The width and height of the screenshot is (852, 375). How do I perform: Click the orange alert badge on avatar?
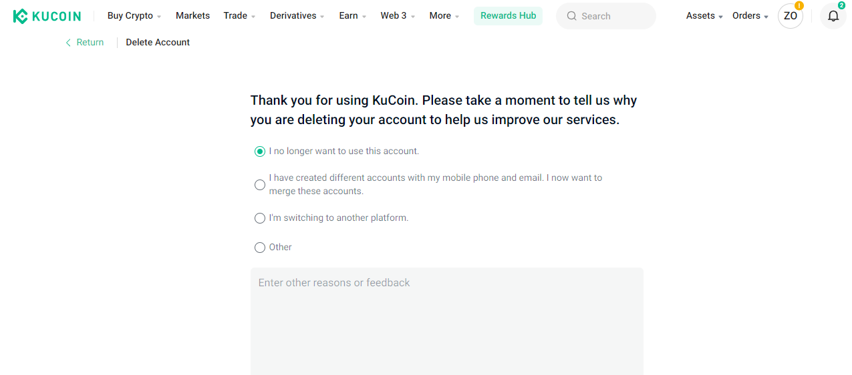(x=799, y=5)
